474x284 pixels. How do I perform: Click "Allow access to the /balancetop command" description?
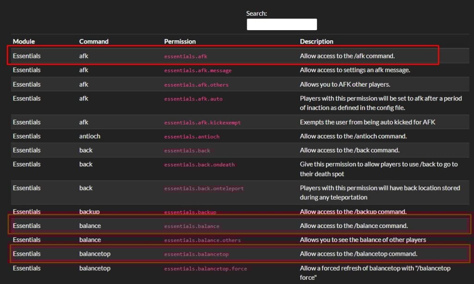[x=358, y=254]
